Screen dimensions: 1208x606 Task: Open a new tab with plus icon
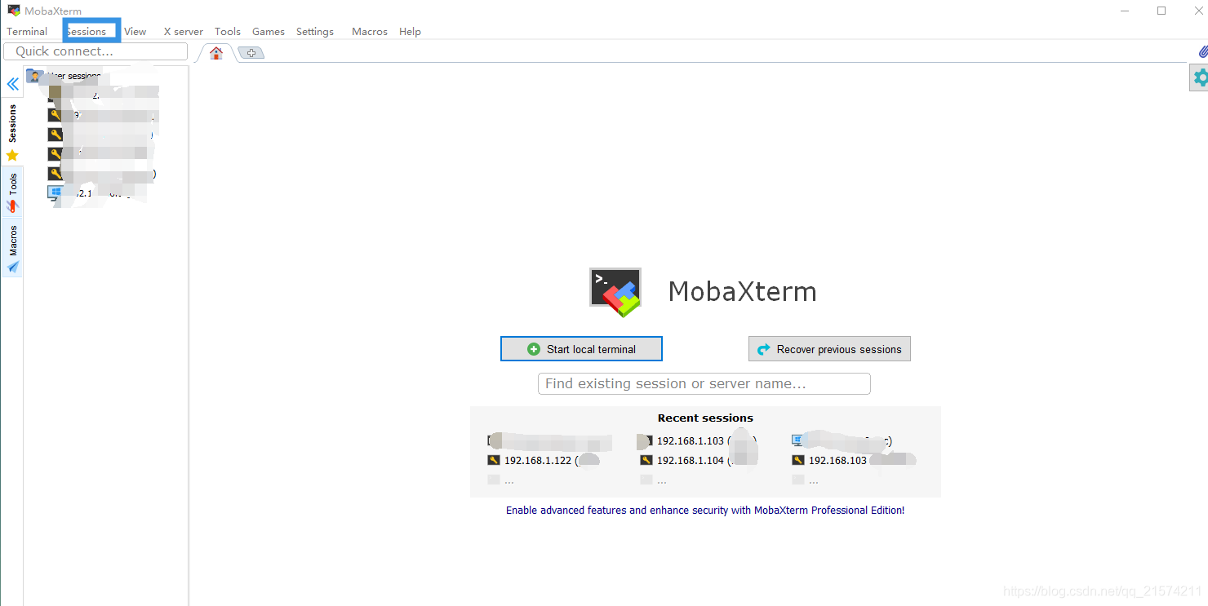coord(251,53)
